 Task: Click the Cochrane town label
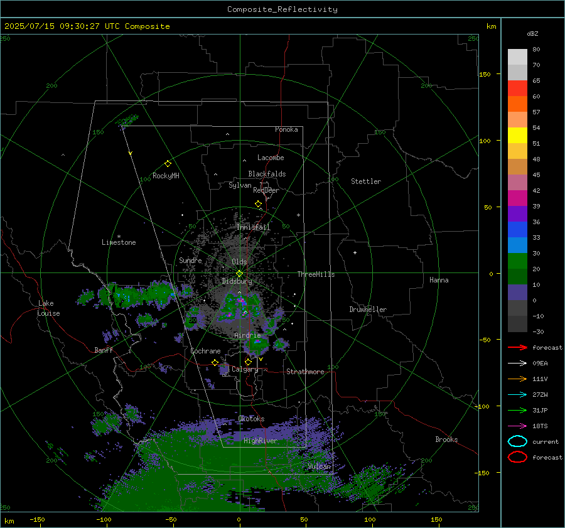tap(205, 351)
